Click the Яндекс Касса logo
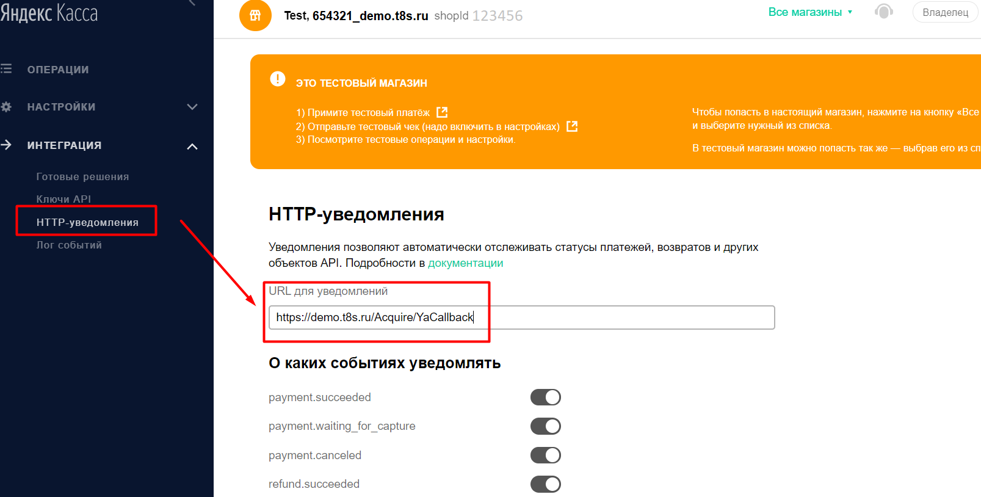The image size is (981, 497). (49, 12)
